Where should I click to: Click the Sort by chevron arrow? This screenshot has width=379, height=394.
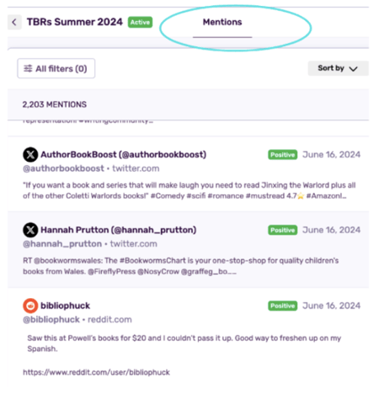353,69
